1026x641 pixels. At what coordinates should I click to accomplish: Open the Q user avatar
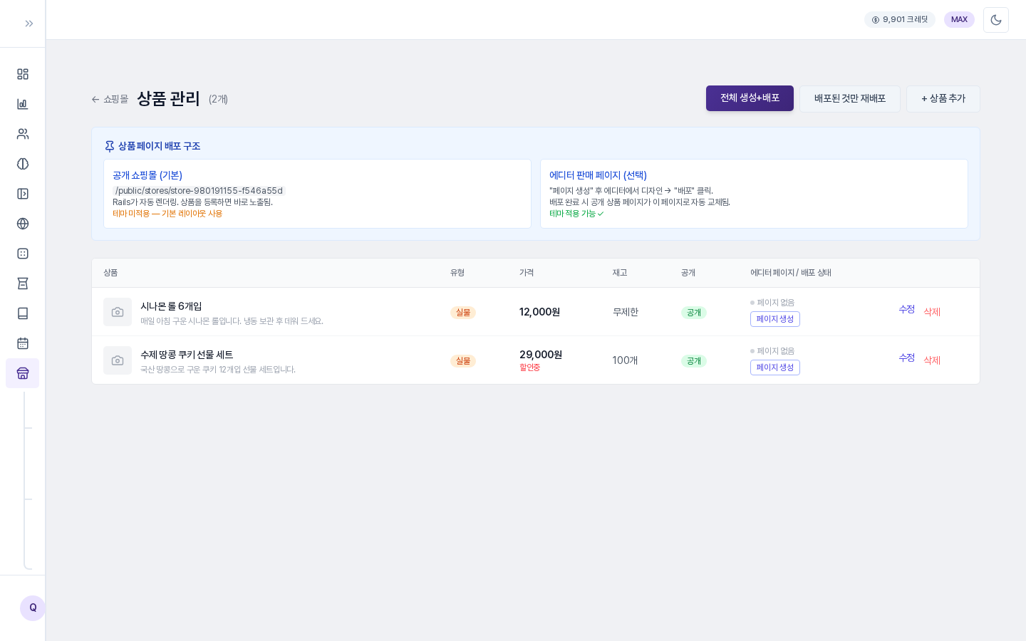click(x=33, y=608)
